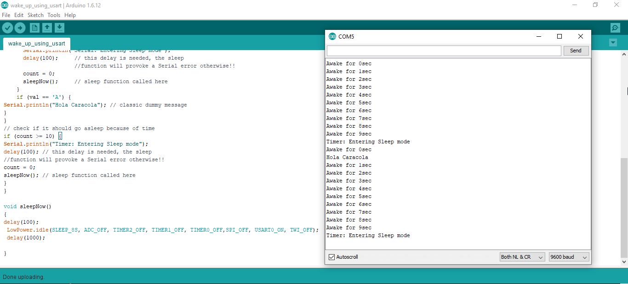Click the LowPower.idle code line
The height and width of the screenshot is (284, 628).
coord(163,230)
